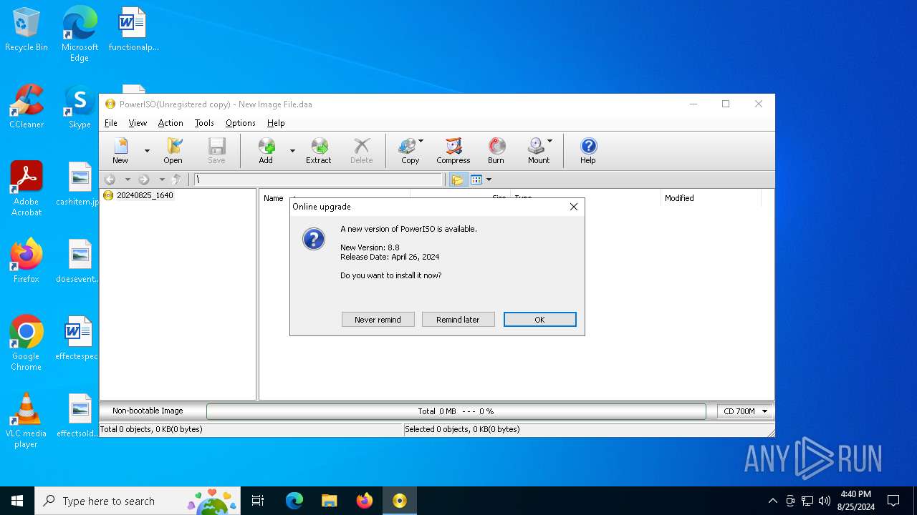Image resolution: width=917 pixels, height=515 pixels.
Task: Click the path address field
Action: pos(319,180)
